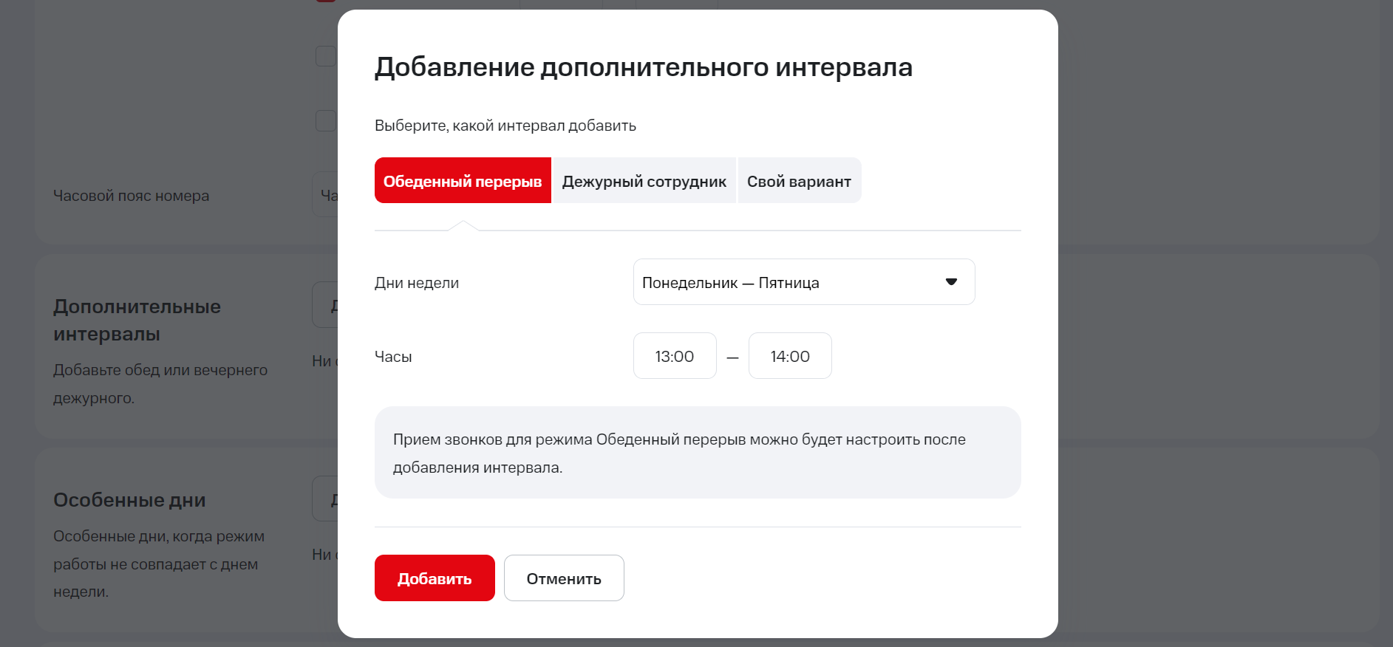1393x647 pixels.
Task: Click the Добавление дополнительного интервала title
Action: coord(643,67)
